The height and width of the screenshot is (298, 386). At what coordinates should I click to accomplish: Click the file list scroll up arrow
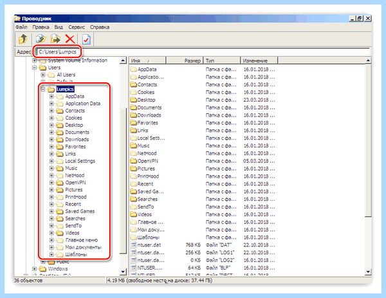368,61
